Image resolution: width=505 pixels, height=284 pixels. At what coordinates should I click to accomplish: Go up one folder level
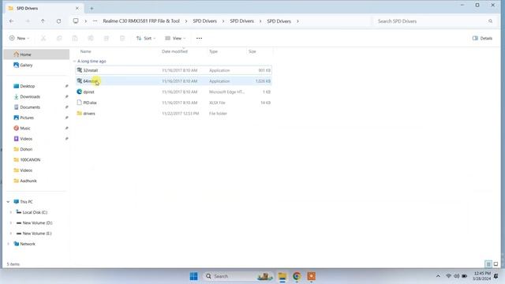(x=43, y=21)
